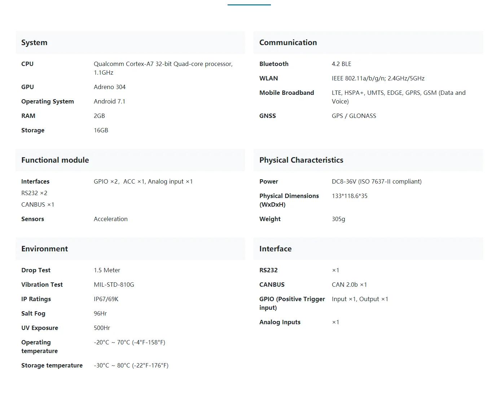Viewport: 501px width, 414px height.
Task: Click the 'Acceleration' sensor value
Action: coord(111,219)
